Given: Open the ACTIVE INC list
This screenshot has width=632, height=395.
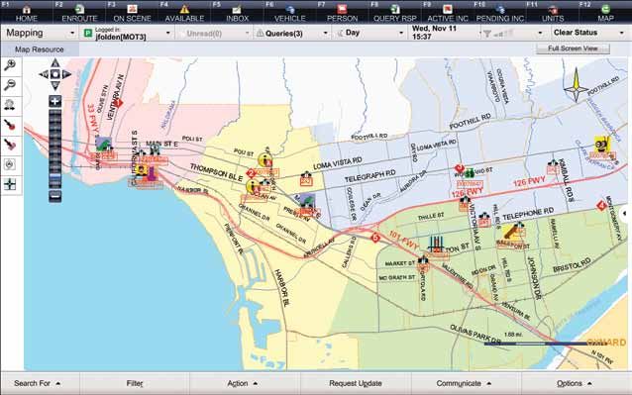Looking at the screenshot, I should tap(448, 13).
